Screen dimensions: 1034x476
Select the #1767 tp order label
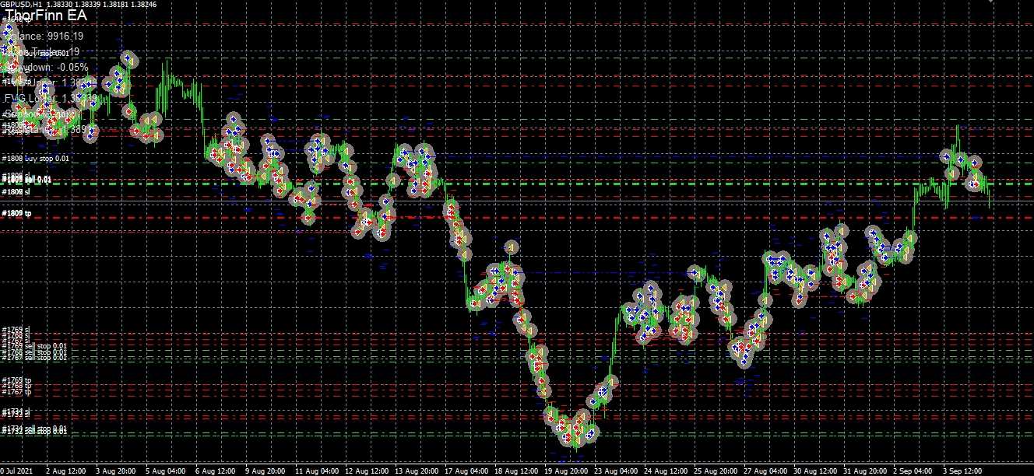[16, 393]
